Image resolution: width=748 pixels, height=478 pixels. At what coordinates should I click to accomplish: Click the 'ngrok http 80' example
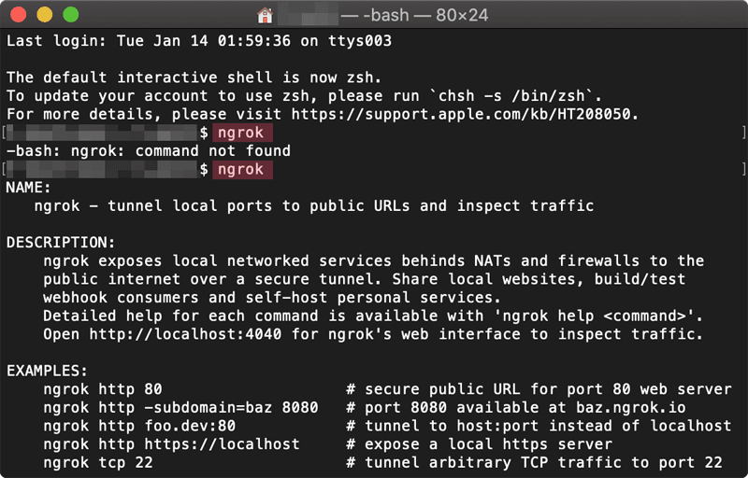click(103, 389)
